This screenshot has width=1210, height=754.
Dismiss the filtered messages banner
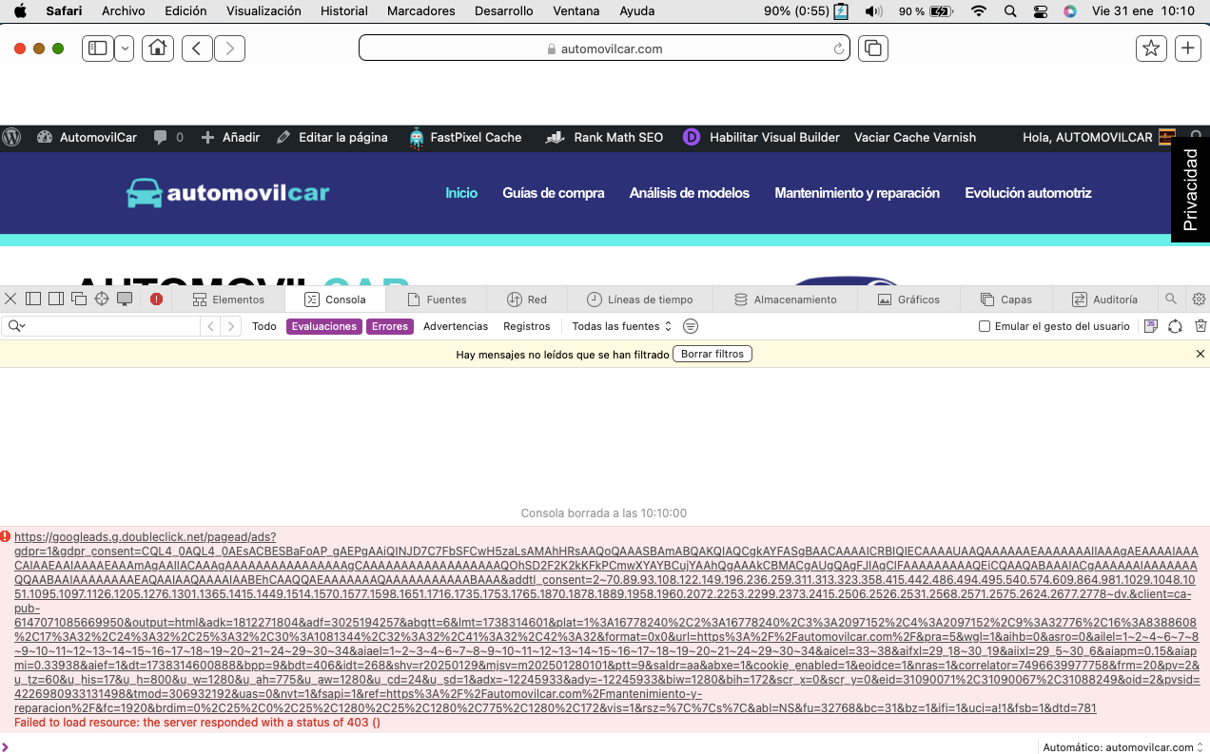coord(1200,354)
